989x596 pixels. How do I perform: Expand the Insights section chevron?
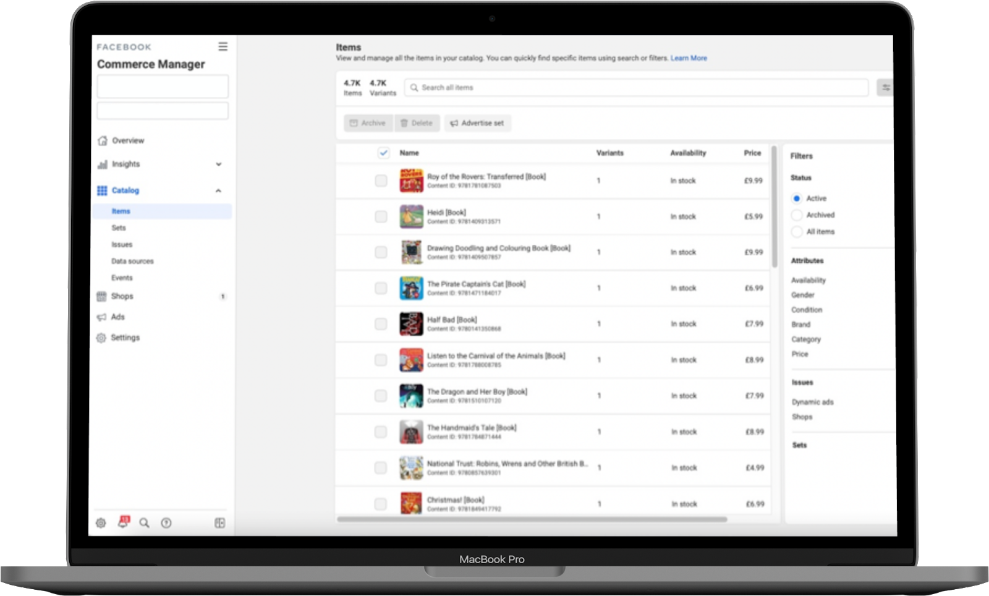(x=218, y=164)
